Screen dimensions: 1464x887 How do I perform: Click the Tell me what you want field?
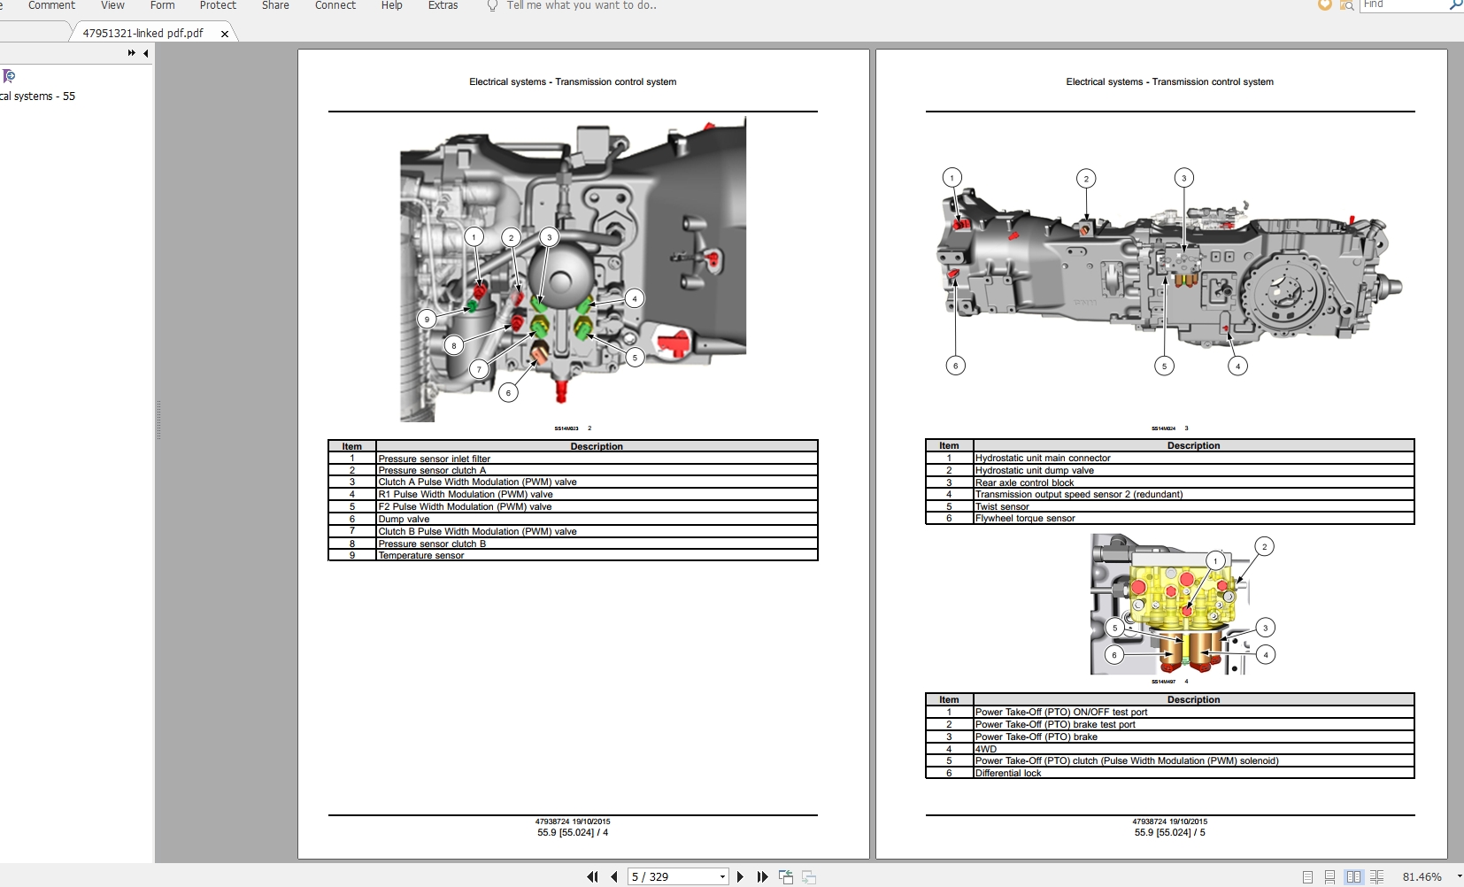point(582,5)
